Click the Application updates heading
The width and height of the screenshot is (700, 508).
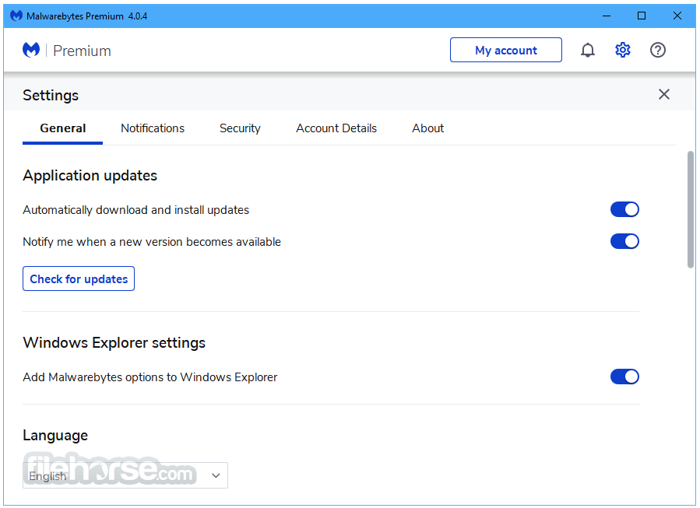tap(90, 176)
